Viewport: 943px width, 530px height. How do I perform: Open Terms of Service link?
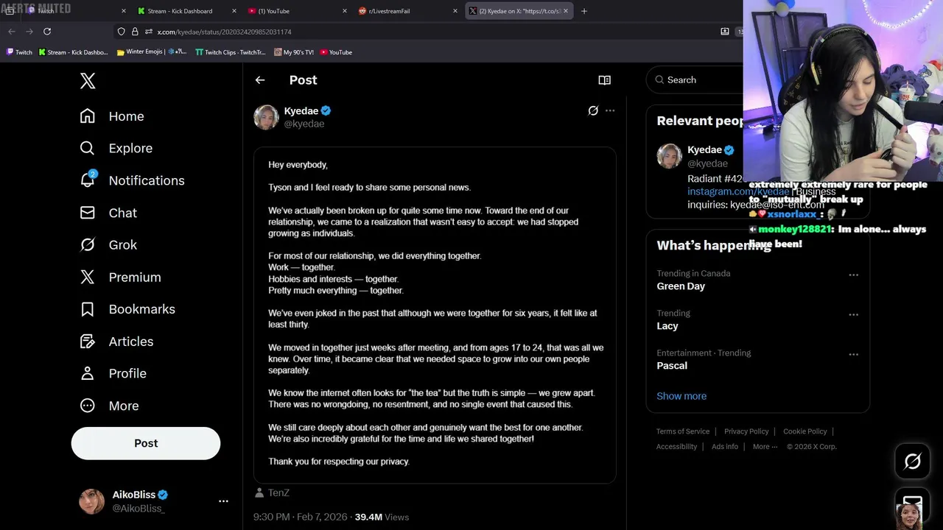(x=683, y=431)
